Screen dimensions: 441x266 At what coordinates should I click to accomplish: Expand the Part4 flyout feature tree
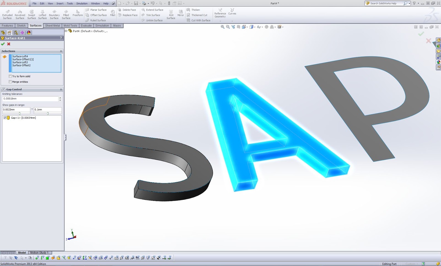pos(66,31)
